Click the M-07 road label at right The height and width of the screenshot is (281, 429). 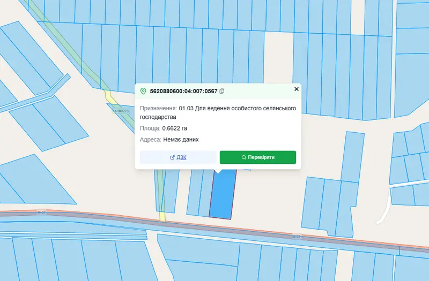[296, 237]
